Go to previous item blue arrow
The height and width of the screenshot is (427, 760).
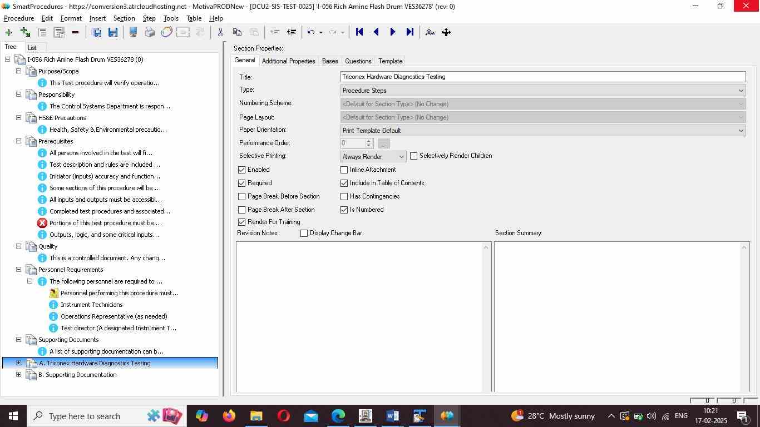376,32
